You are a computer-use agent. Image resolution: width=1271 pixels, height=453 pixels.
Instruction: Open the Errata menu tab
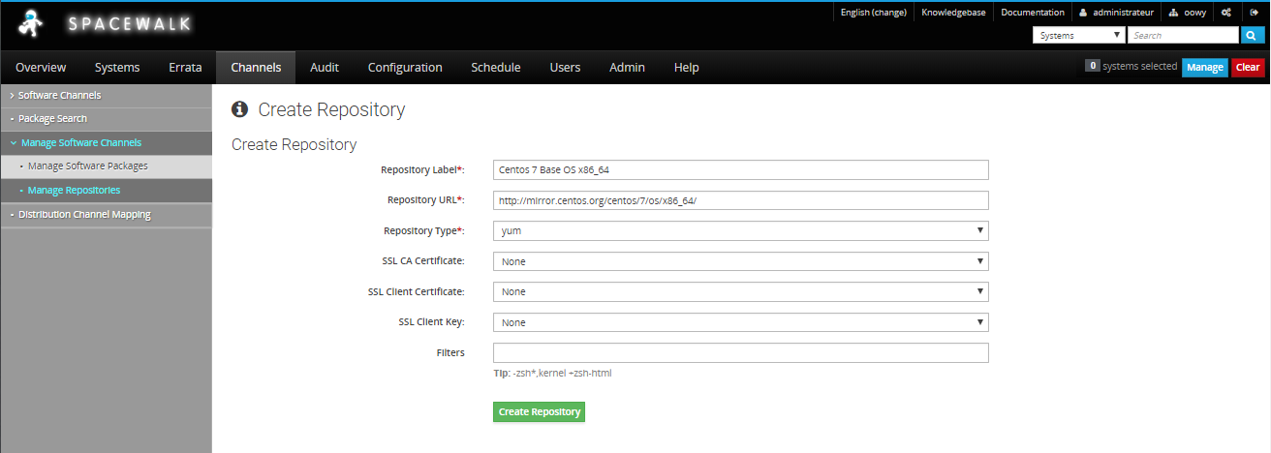(x=185, y=68)
